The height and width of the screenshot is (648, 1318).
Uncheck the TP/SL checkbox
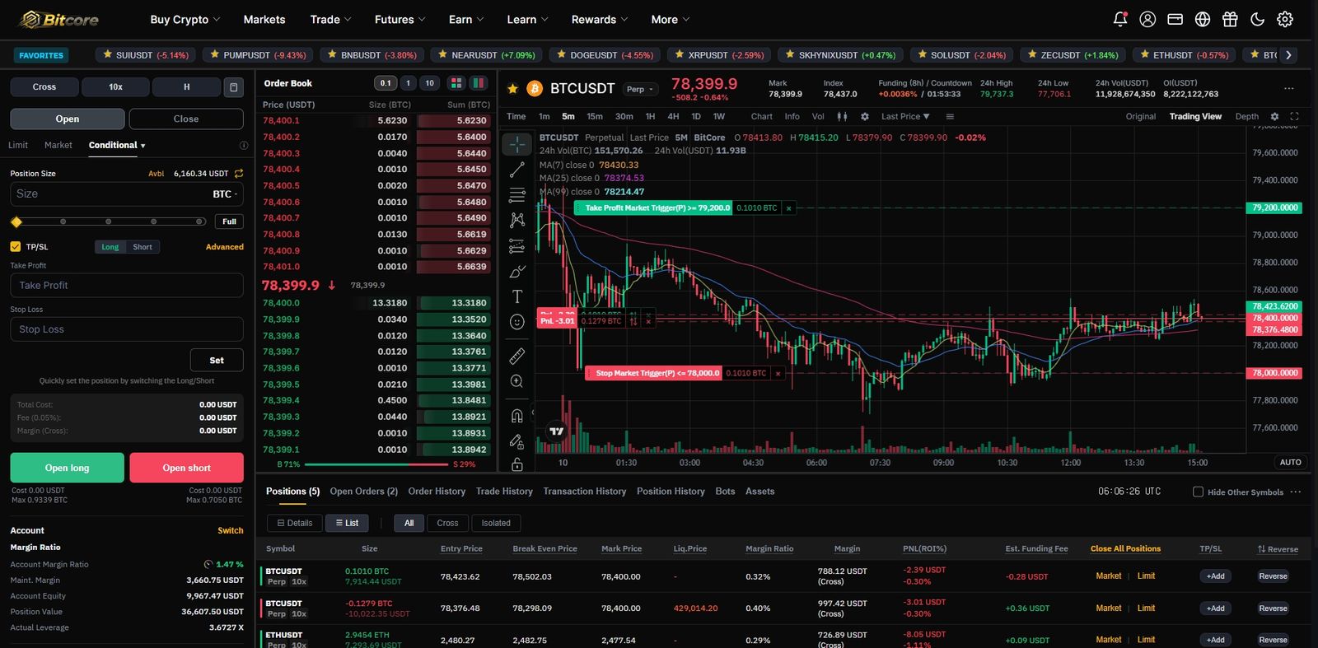[x=15, y=246]
